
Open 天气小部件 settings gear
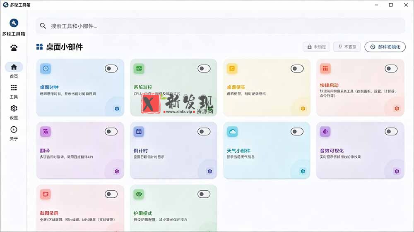coord(303,171)
